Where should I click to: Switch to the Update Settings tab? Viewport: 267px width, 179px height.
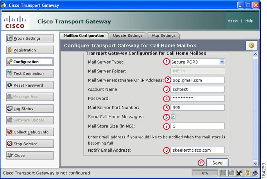128,35
